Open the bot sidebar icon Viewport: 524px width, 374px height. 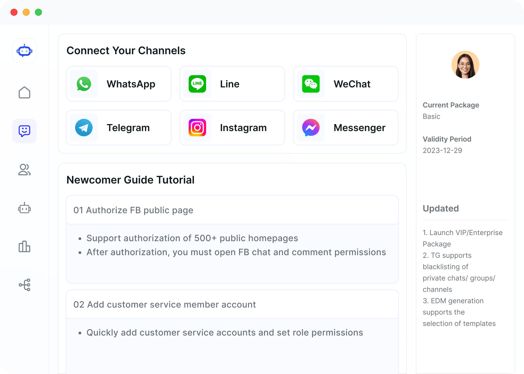point(24,208)
